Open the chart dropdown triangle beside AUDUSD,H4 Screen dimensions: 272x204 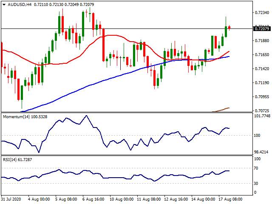point(4,5)
